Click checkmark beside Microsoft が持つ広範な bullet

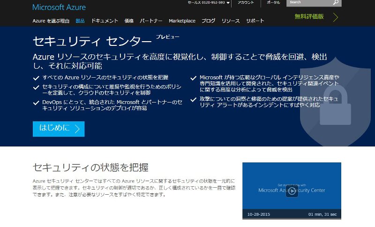pyautogui.click(x=194, y=78)
